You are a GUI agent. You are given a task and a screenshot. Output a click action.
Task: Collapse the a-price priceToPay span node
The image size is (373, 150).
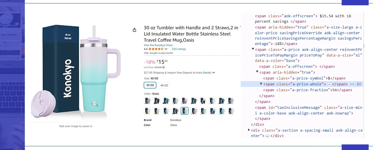click(253, 49)
